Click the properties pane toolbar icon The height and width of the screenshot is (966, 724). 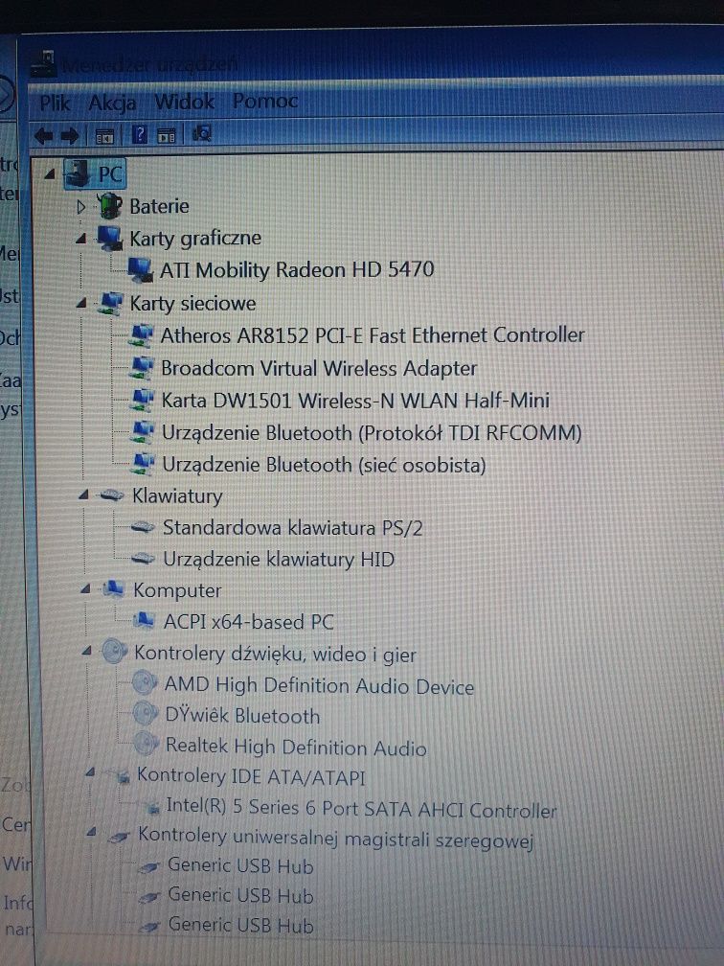click(x=167, y=135)
